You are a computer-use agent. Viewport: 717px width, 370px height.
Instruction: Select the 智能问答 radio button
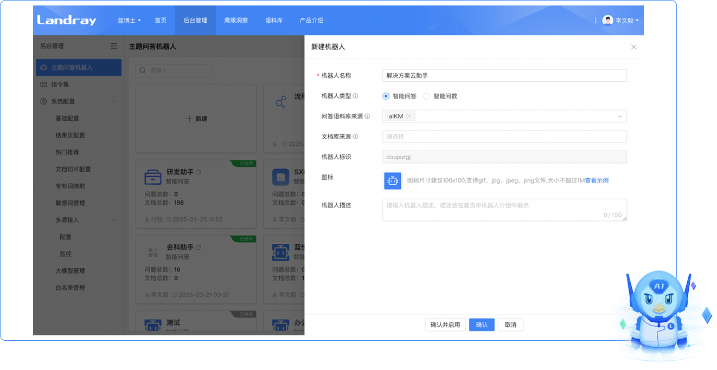coord(386,96)
